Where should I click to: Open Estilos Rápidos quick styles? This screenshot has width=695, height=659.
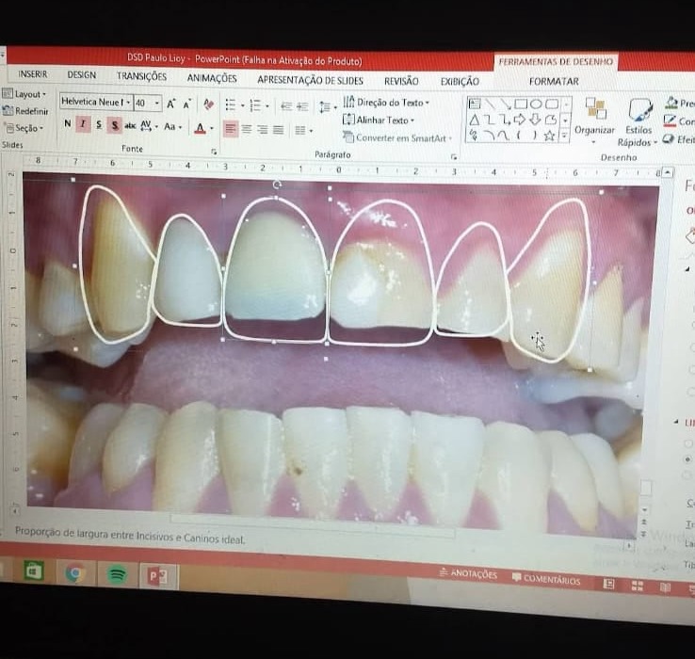point(638,119)
